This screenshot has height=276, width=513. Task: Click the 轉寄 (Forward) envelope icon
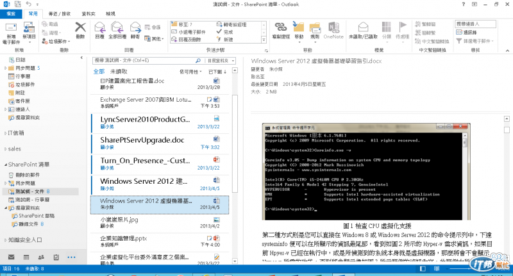tap(135, 28)
